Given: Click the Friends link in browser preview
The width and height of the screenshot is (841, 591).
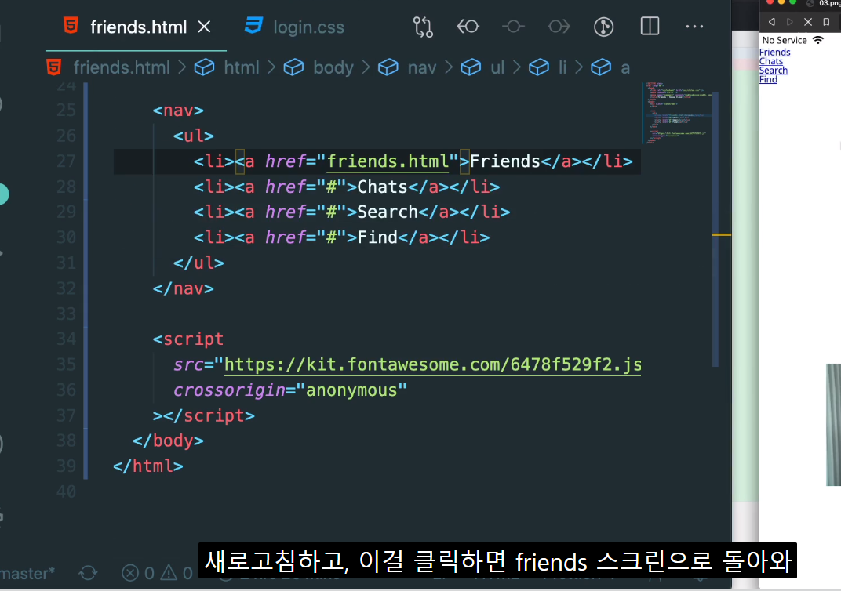Looking at the screenshot, I should (x=775, y=52).
